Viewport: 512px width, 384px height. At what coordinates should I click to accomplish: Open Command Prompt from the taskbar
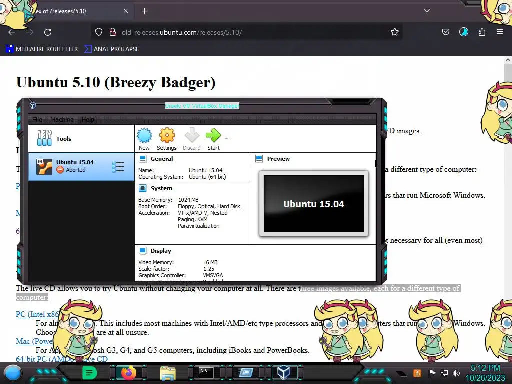206,372
